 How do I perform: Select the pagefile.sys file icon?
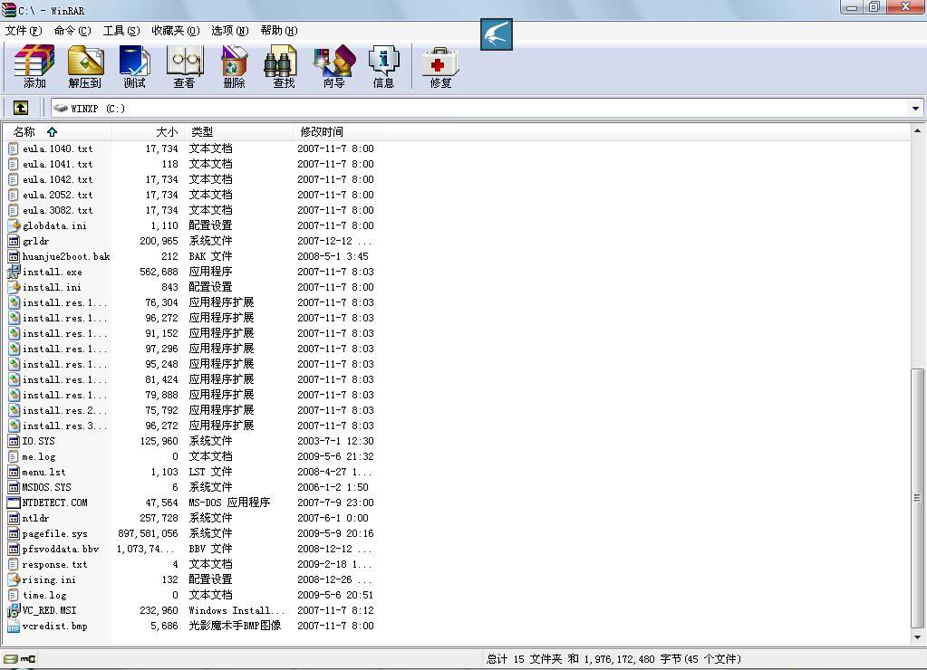coord(14,533)
